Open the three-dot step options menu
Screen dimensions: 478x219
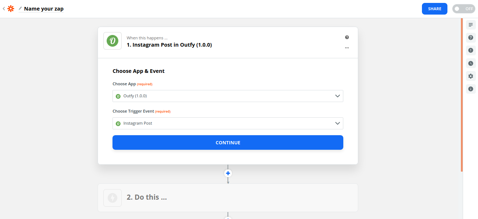click(347, 48)
